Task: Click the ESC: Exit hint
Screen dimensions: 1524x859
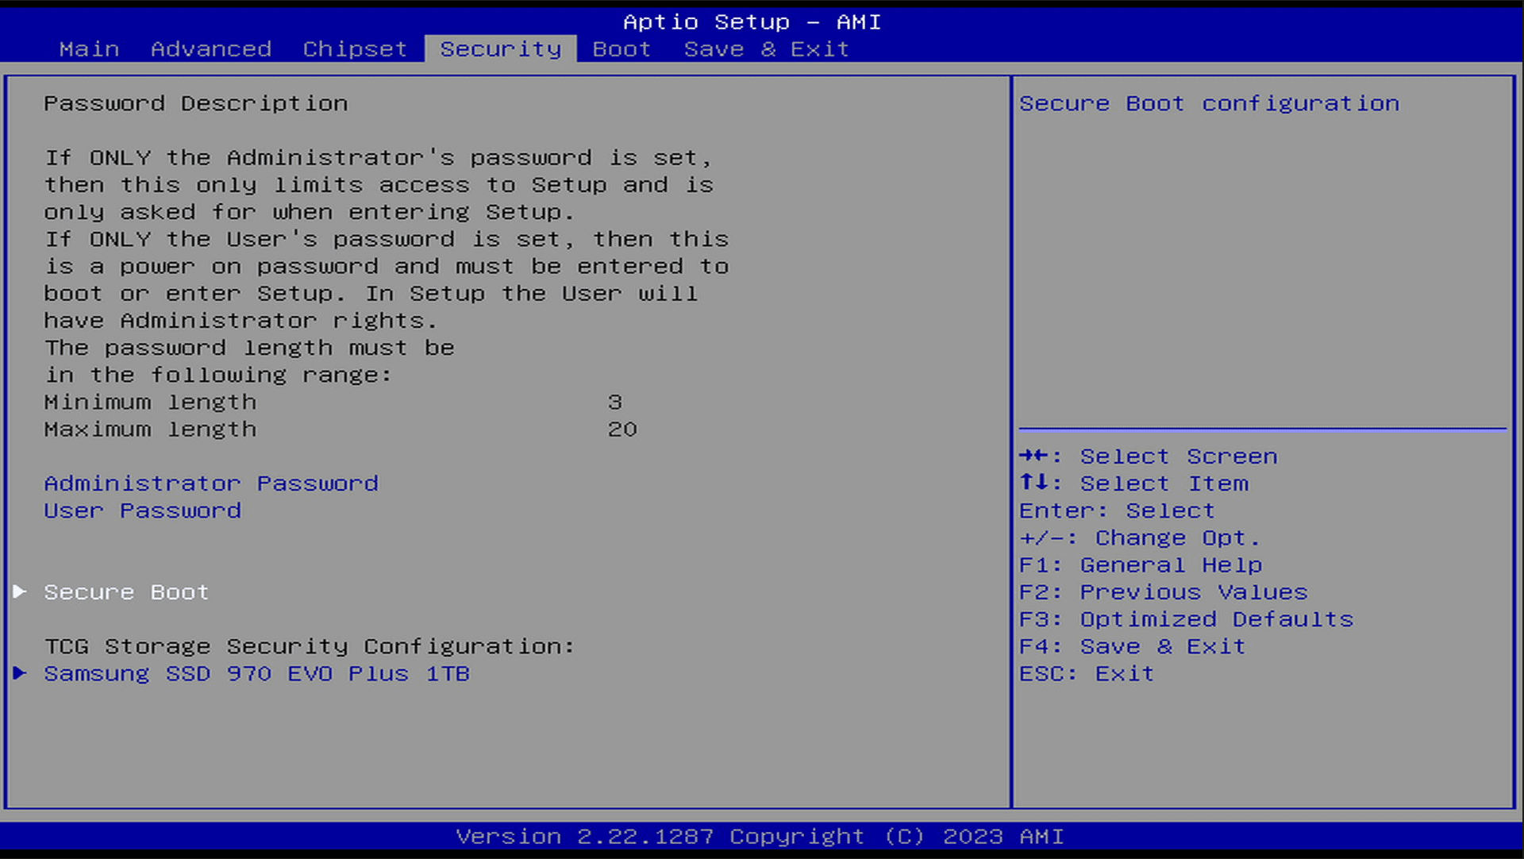Action: point(1087,674)
